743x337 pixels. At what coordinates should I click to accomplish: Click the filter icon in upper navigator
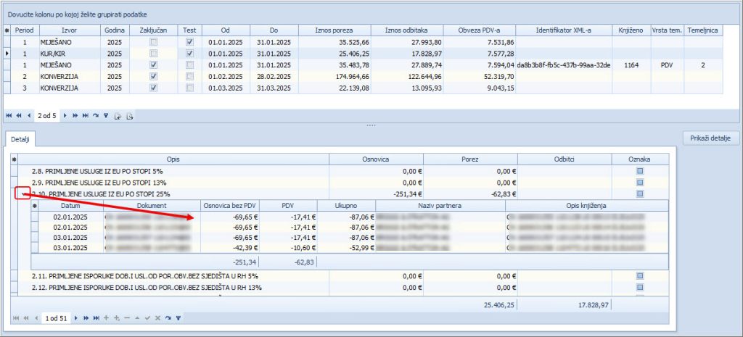click(x=106, y=115)
